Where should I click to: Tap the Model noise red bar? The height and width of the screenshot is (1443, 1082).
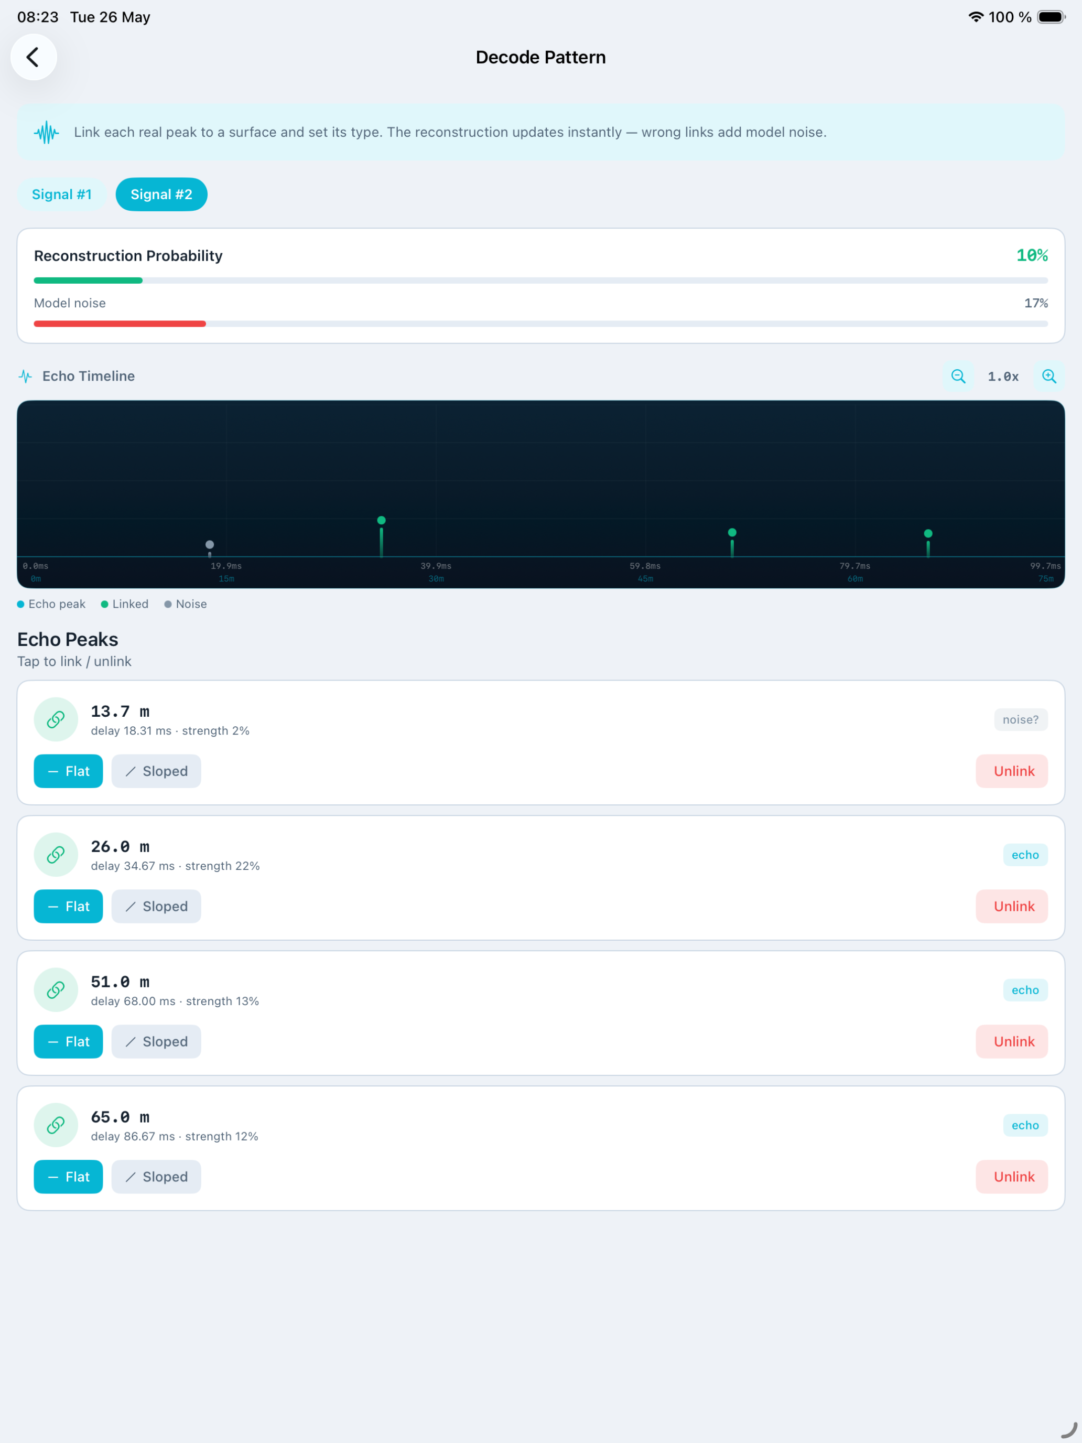click(120, 324)
